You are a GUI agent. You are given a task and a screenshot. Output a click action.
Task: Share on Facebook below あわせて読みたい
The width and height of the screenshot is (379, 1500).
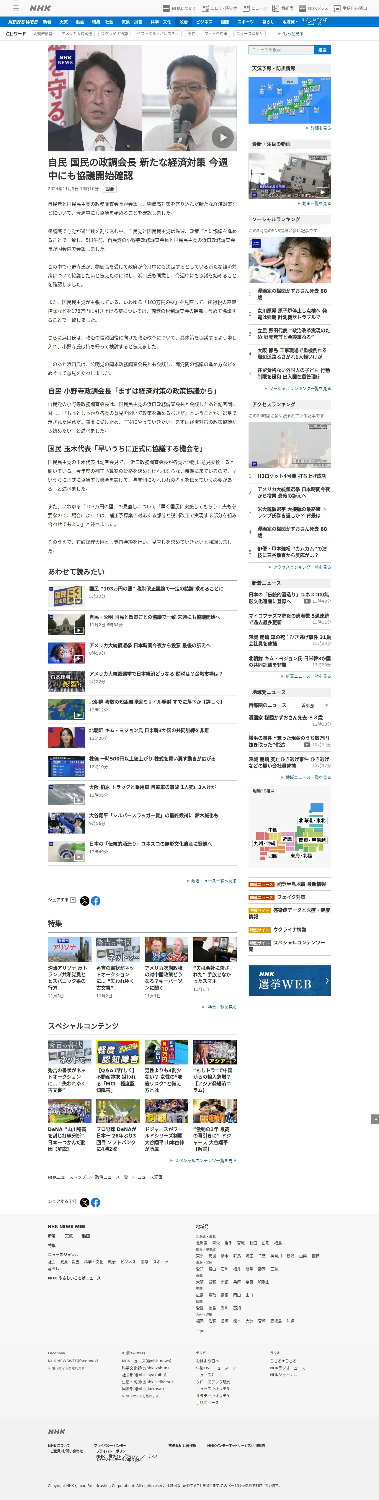[x=96, y=901]
